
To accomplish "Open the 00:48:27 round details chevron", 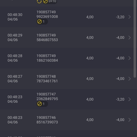I will tap(129, 79).
